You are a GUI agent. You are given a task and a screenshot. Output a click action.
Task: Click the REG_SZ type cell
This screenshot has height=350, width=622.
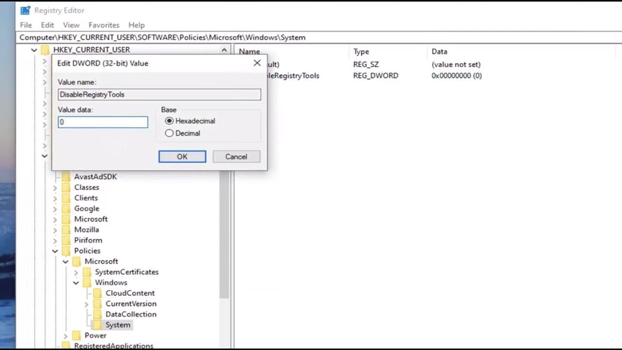point(366,64)
